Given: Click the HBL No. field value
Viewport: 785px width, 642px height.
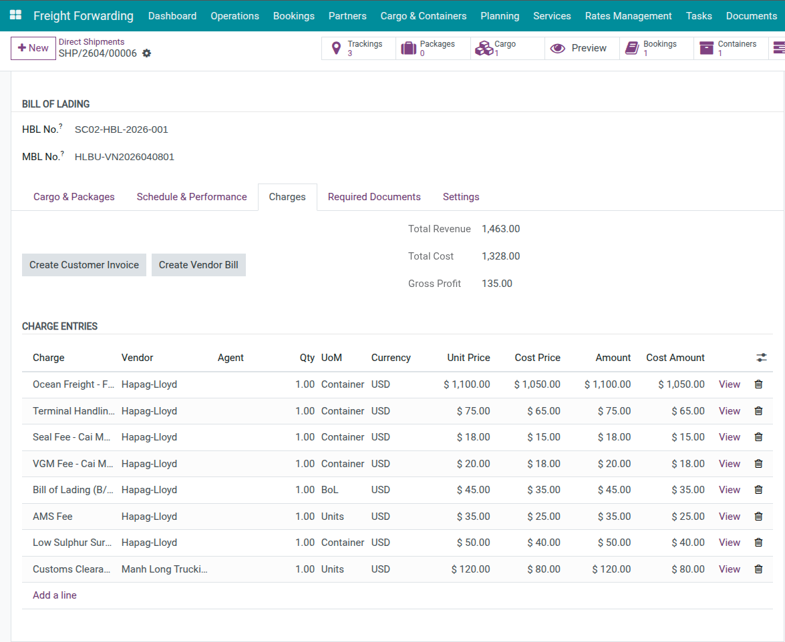Looking at the screenshot, I should 122,129.
